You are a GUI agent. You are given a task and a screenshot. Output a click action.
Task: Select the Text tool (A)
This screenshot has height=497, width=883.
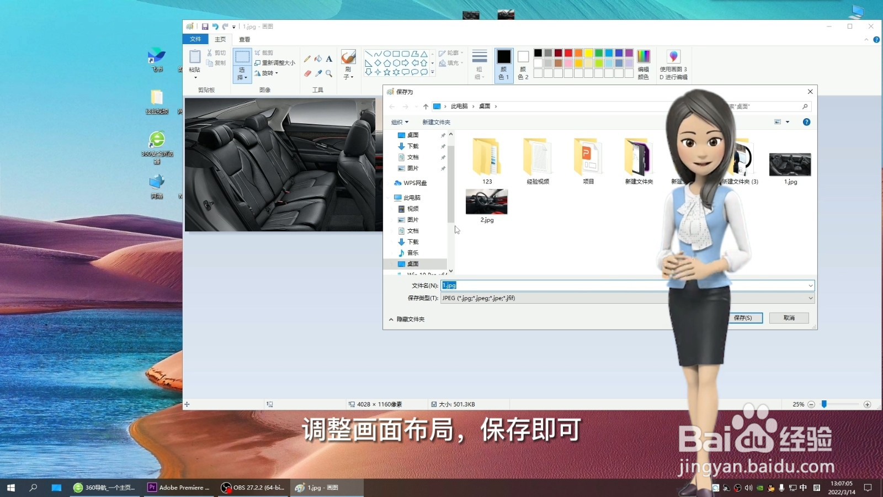(x=329, y=59)
